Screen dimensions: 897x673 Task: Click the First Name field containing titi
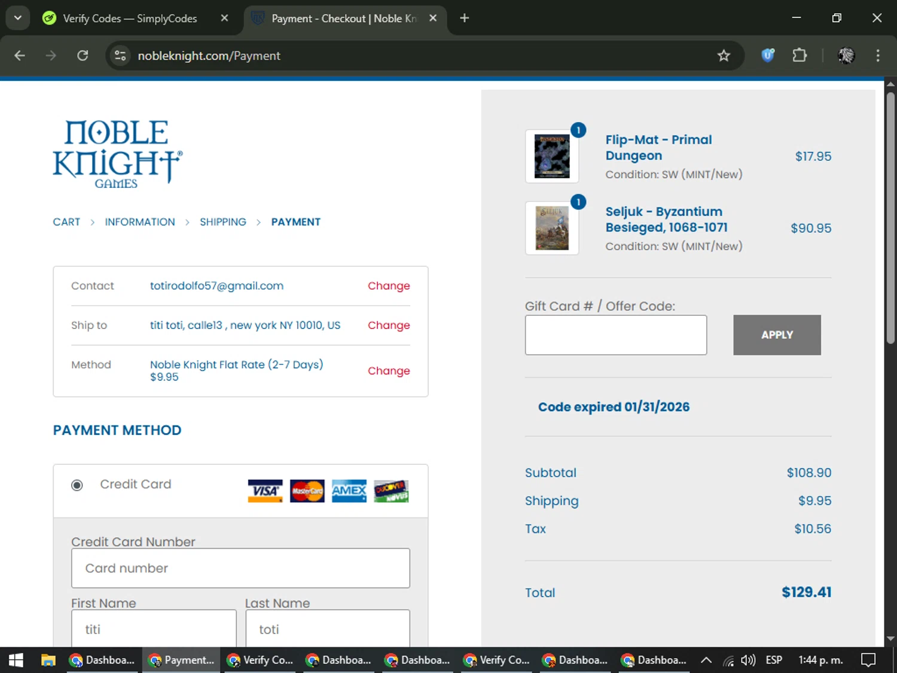point(154,628)
